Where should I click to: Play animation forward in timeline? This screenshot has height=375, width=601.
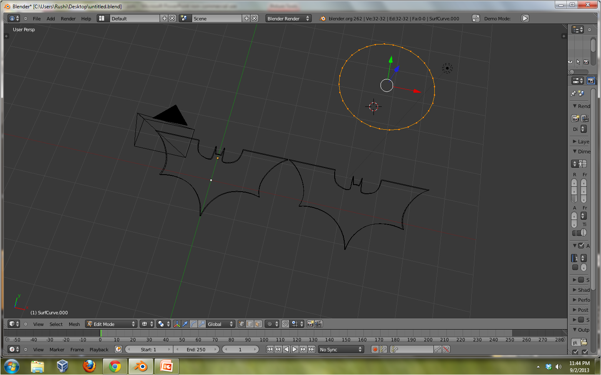point(295,349)
